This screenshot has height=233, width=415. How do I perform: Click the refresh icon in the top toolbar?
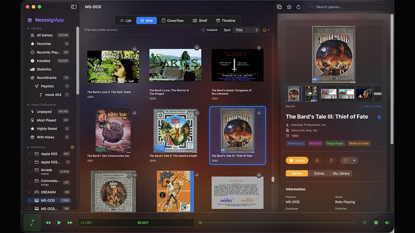[x=299, y=7]
